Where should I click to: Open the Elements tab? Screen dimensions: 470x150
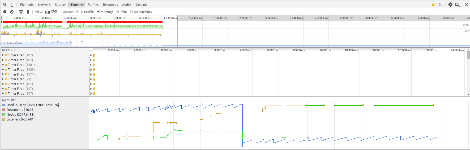(27, 5)
